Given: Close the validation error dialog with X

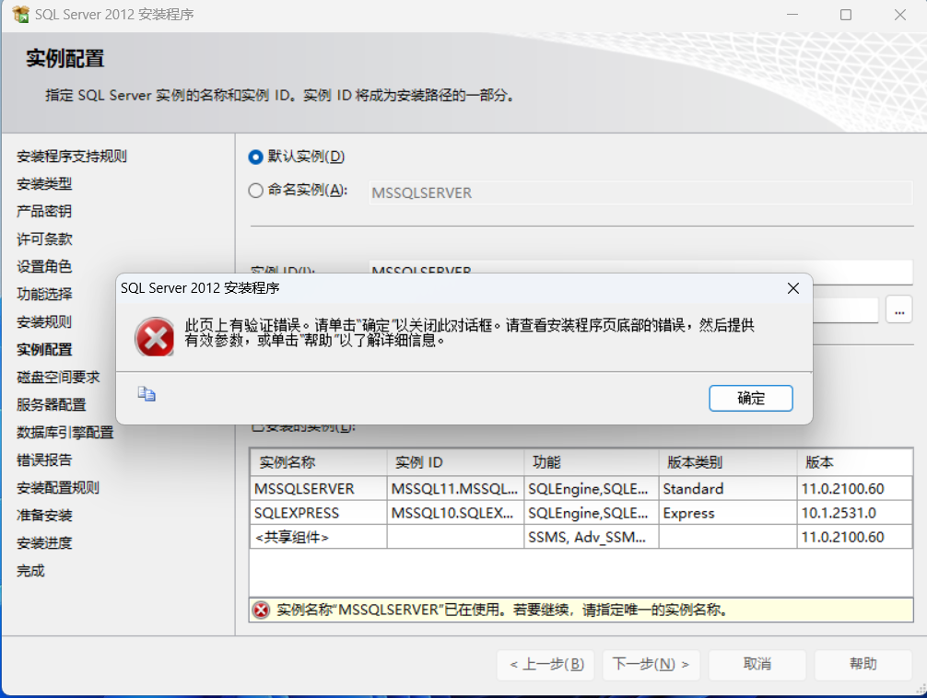Looking at the screenshot, I should pyautogui.click(x=793, y=288).
